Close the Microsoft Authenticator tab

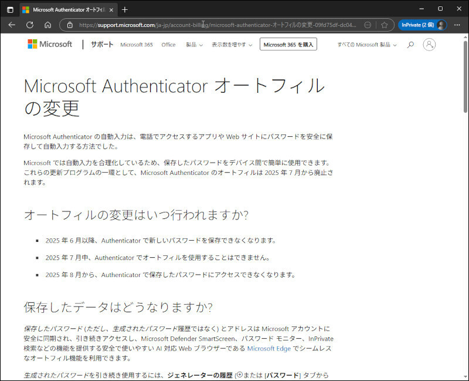111,10
